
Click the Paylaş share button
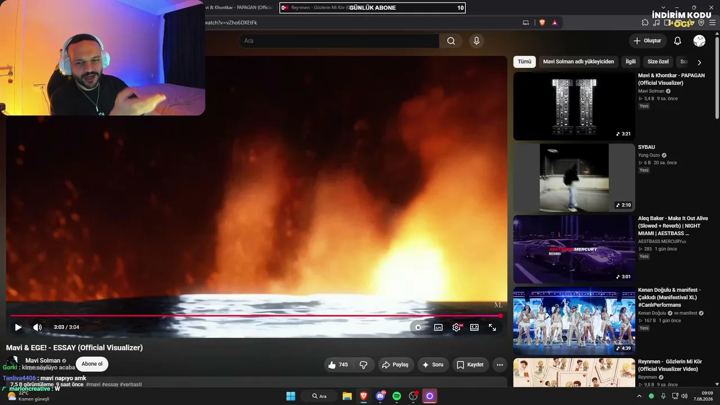coord(396,364)
